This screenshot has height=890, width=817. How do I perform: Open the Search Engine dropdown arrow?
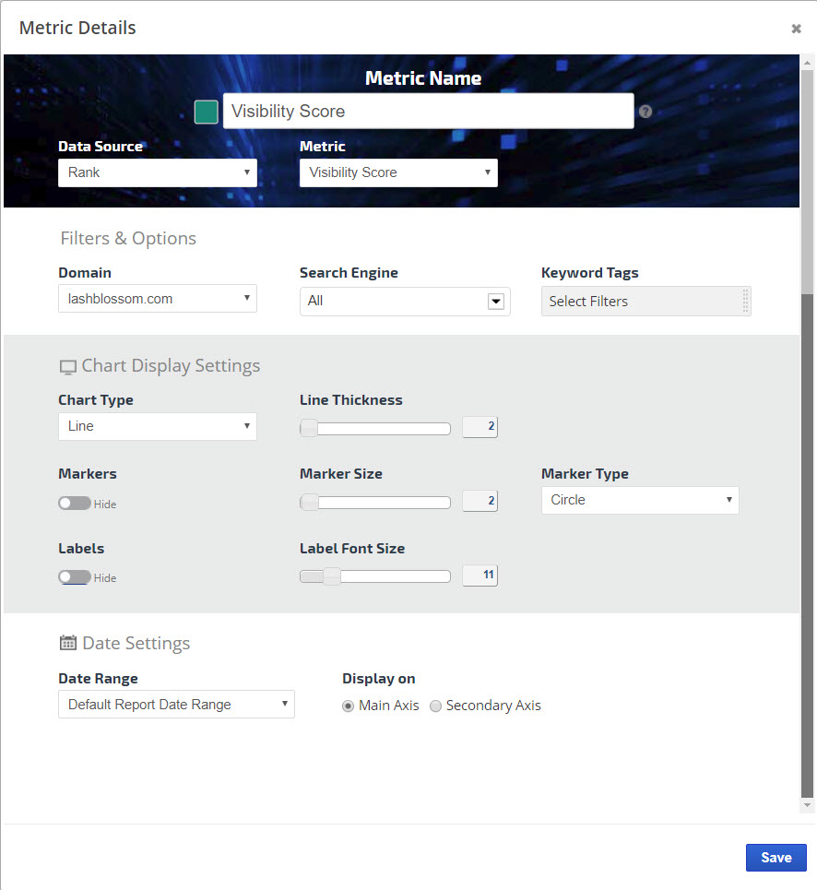point(495,302)
